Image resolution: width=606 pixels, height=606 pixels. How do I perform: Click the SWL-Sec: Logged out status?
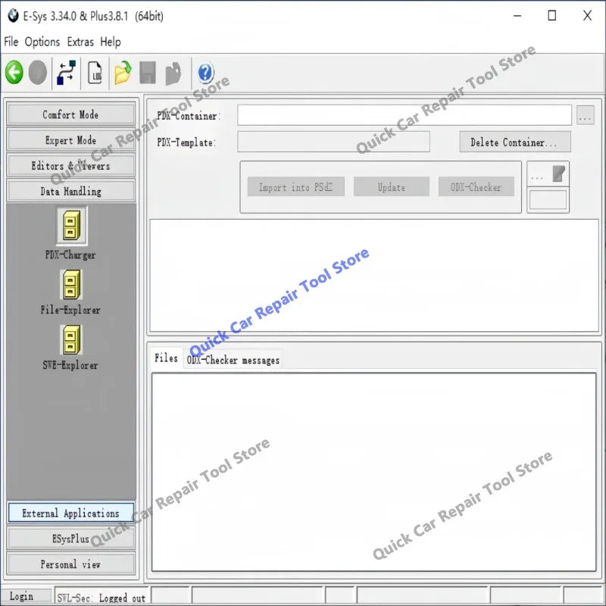[102, 598]
